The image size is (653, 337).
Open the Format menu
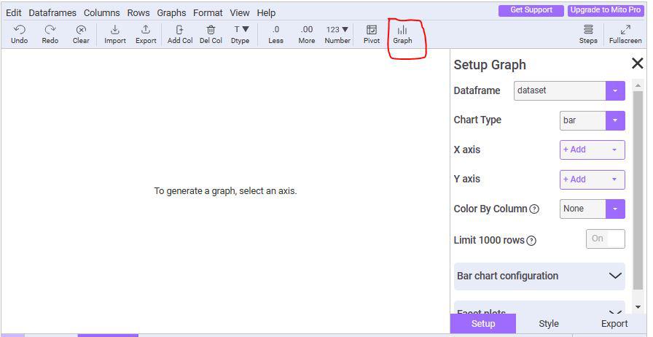(208, 13)
